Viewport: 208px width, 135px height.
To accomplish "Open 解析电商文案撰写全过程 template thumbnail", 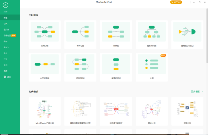I will point(80,111).
